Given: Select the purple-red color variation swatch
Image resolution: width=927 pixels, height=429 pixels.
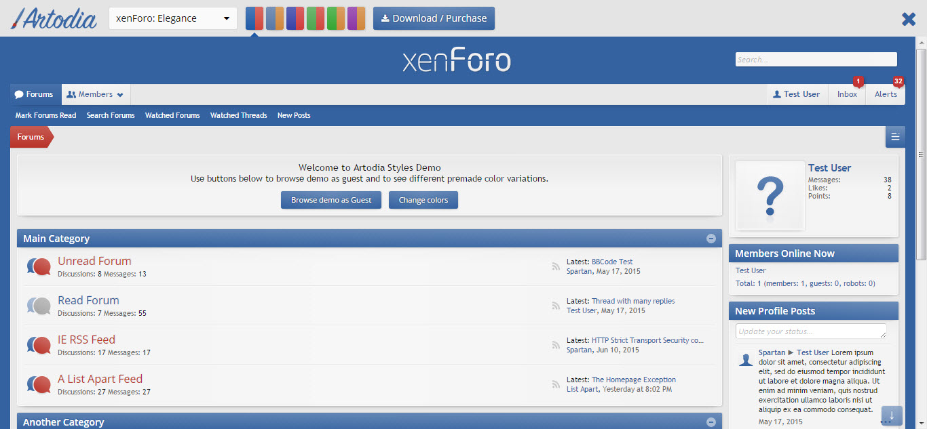Looking at the screenshot, I should 295,18.
